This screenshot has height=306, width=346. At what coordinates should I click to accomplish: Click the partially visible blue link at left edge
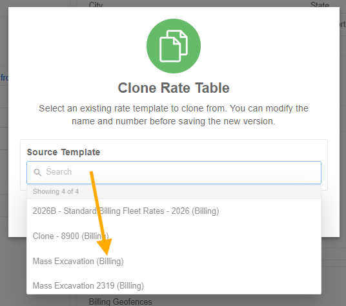(x=4, y=77)
